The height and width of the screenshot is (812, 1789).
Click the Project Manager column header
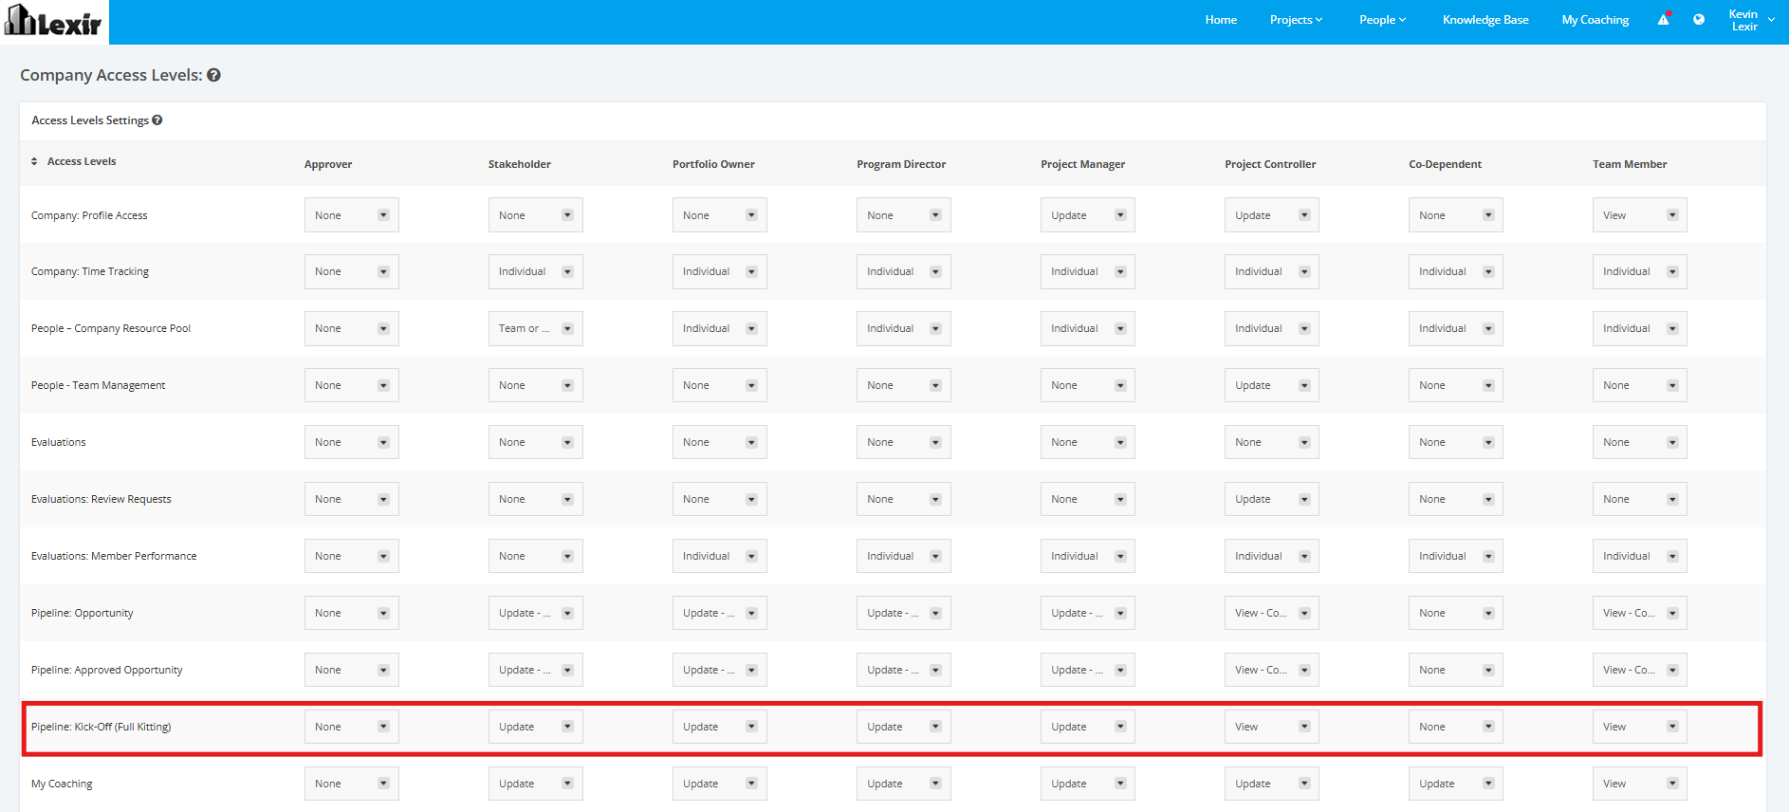pos(1083,164)
